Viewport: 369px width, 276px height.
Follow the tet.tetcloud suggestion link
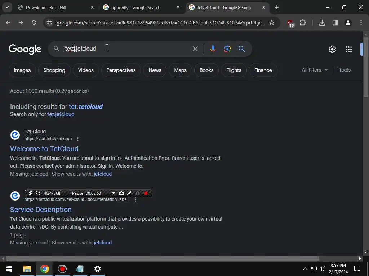click(86, 106)
